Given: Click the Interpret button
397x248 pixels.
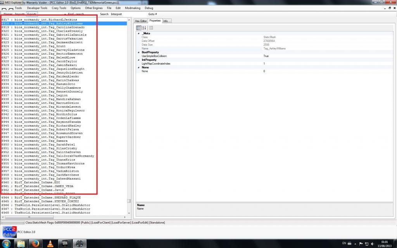Looking at the screenshot, I should (x=116, y=14).
